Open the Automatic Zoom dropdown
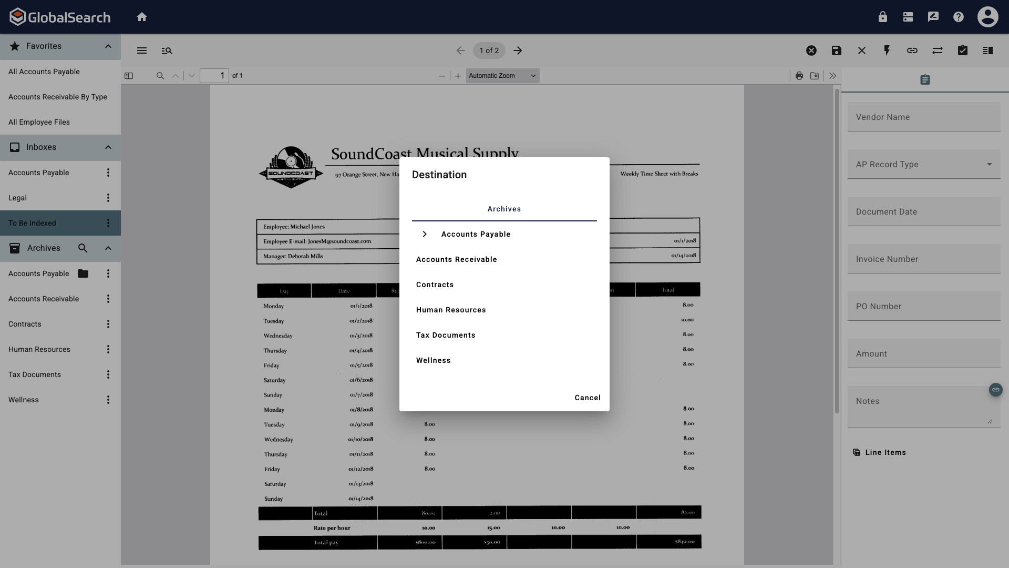1009x568 pixels. (x=502, y=75)
